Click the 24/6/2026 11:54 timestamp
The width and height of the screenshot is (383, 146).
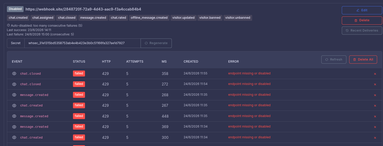[195, 84]
